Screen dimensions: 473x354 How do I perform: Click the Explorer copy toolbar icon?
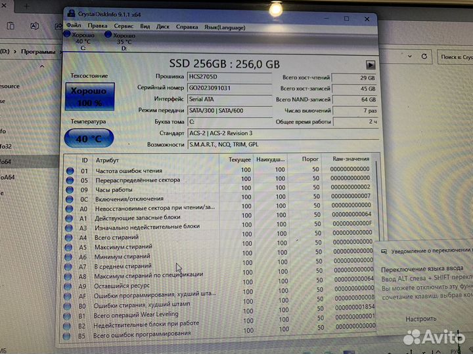tap(11, 26)
